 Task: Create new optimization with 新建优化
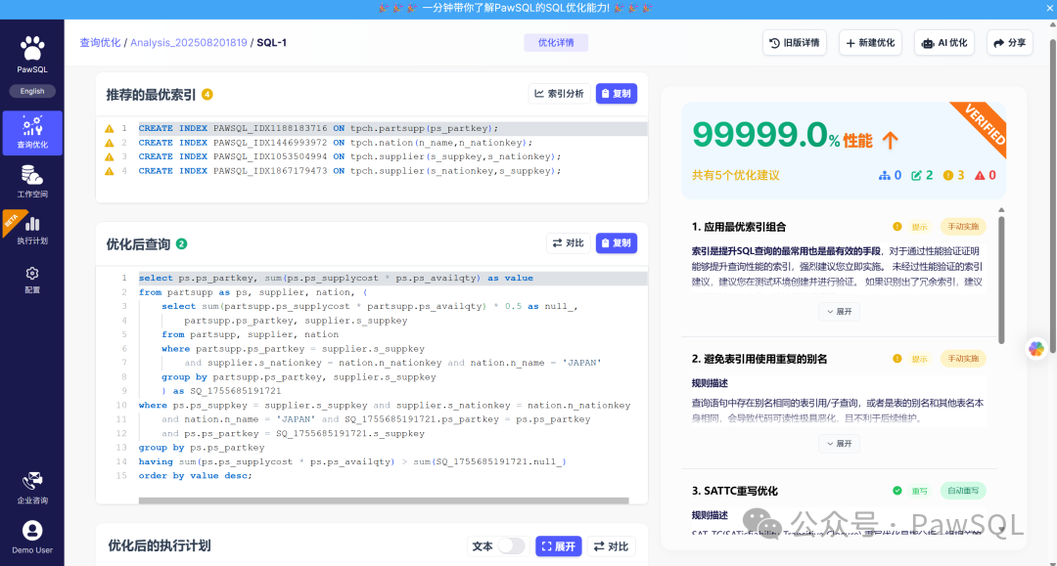[x=870, y=42]
